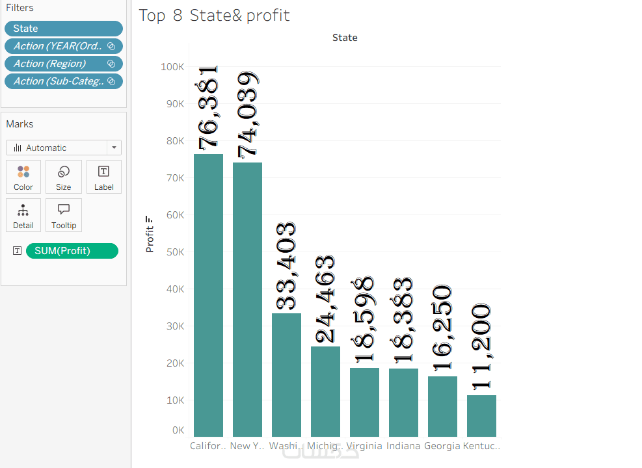Click link icon on Action (Sub-Category) filter
The image size is (642, 468).
111,81
